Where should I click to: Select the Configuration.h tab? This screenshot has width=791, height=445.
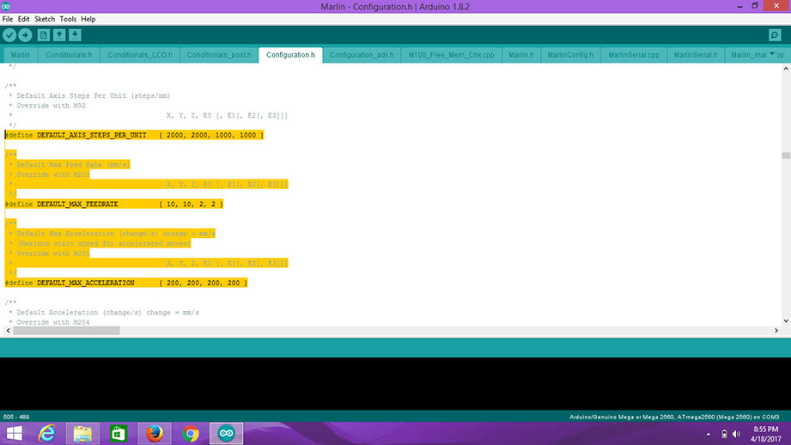click(290, 55)
